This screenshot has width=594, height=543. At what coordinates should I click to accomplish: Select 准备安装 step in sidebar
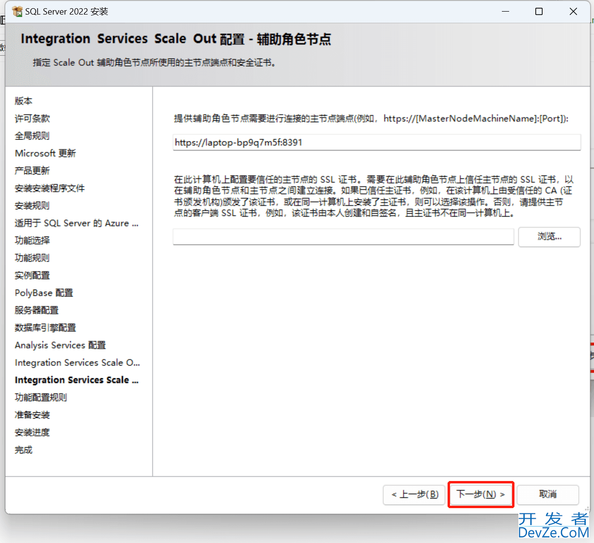point(32,415)
